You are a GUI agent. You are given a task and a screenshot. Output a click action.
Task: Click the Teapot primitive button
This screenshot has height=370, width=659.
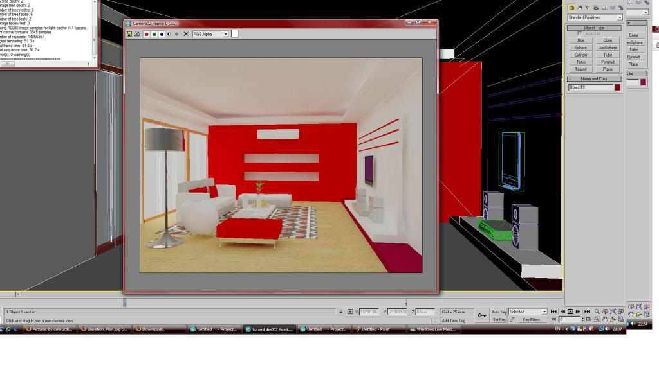(580, 69)
